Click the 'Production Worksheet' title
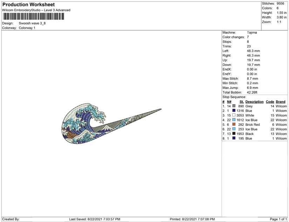 tap(29, 5)
